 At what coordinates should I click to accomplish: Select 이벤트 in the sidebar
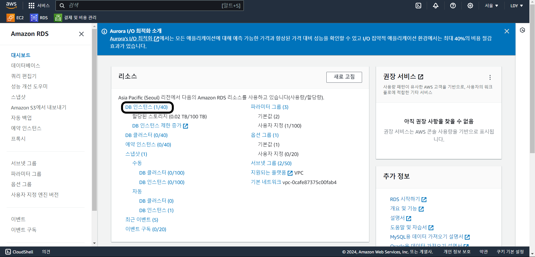(x=18, y=219)
